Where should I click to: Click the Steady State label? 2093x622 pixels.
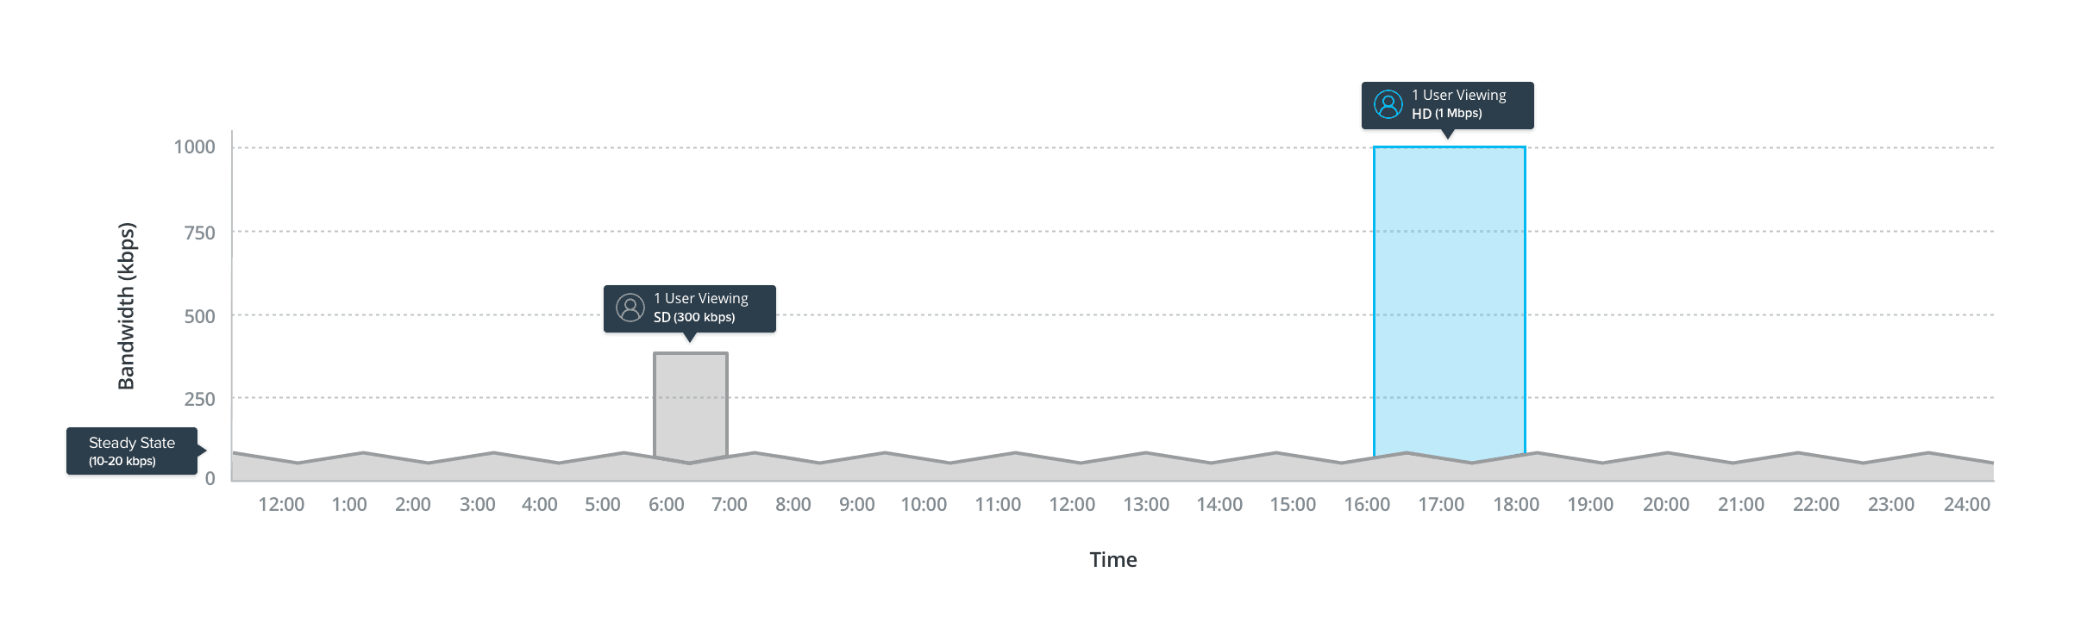click(132, 451)
